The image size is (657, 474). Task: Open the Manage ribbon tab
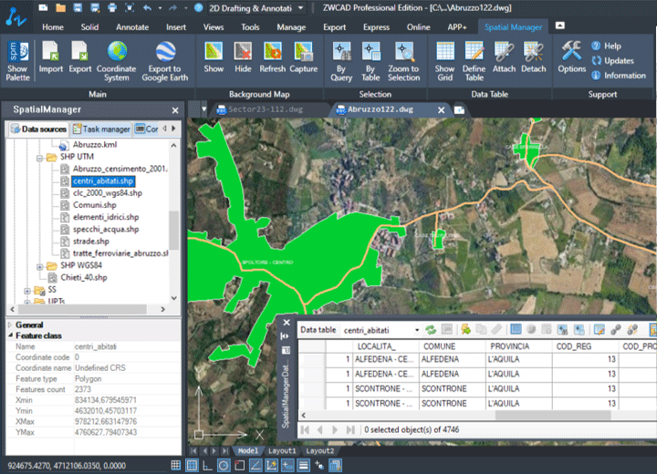(x=291, y=27)
